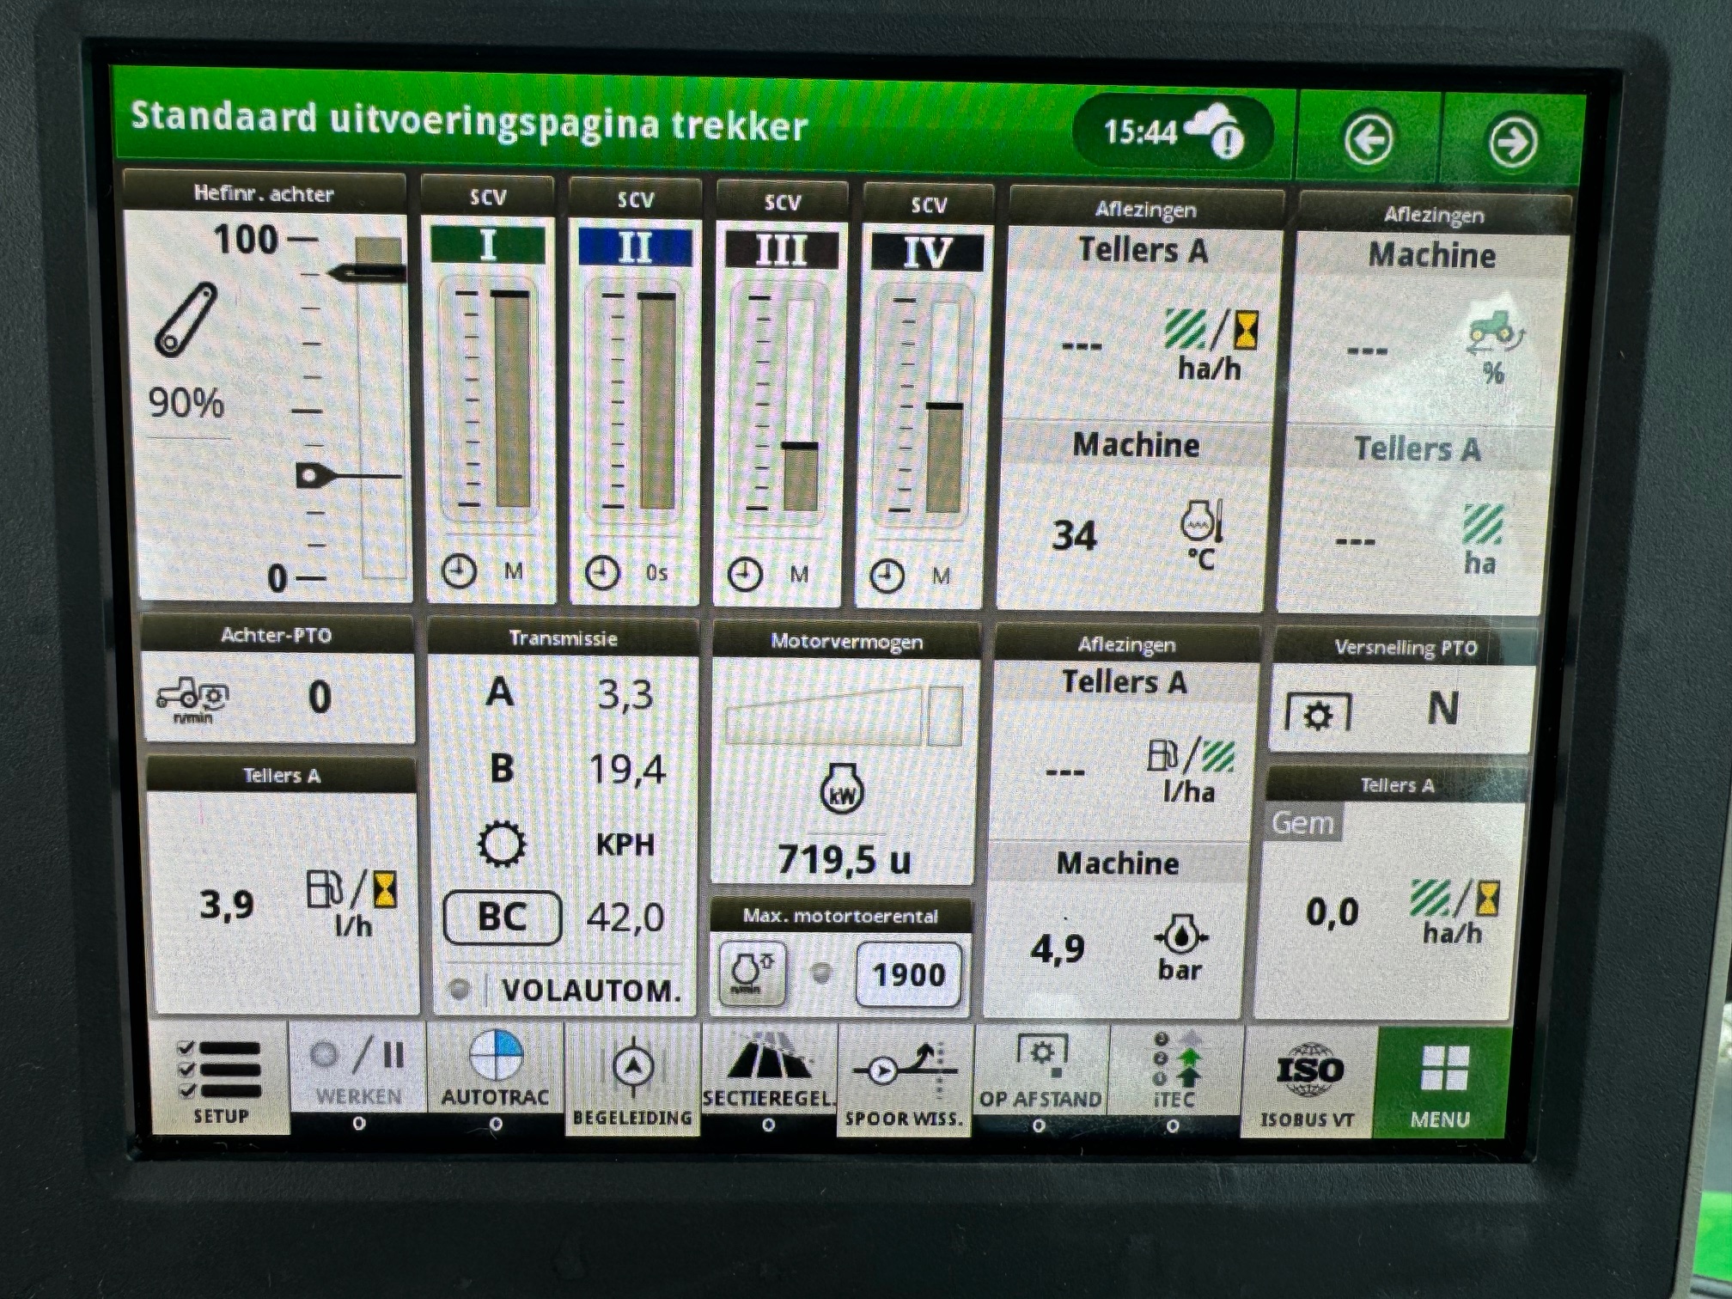Select transmission speed B 19,4

[x=576, y=768]
